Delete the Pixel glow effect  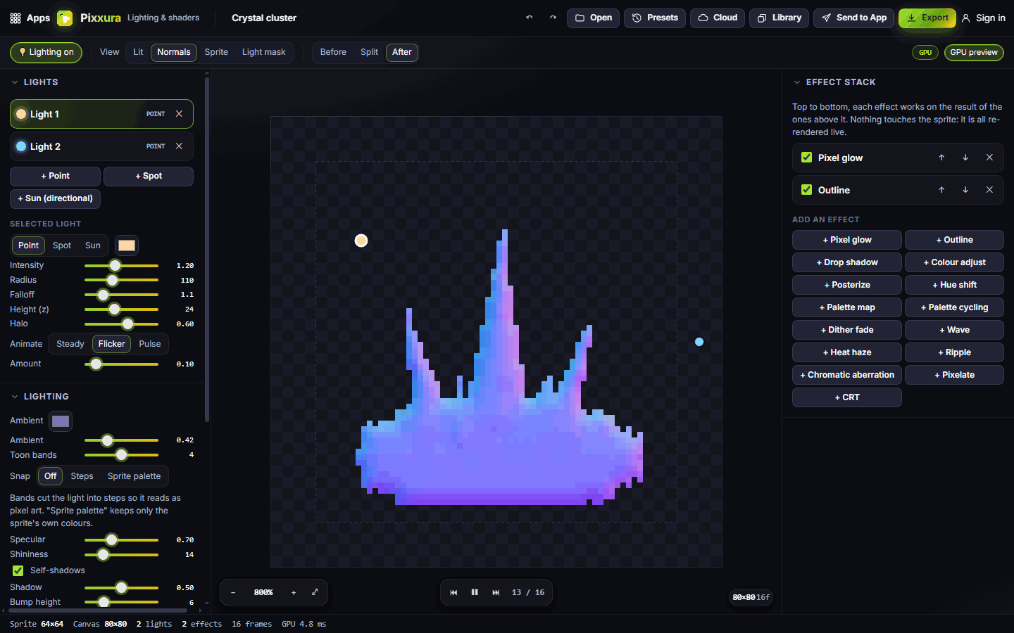pos(989,158)
